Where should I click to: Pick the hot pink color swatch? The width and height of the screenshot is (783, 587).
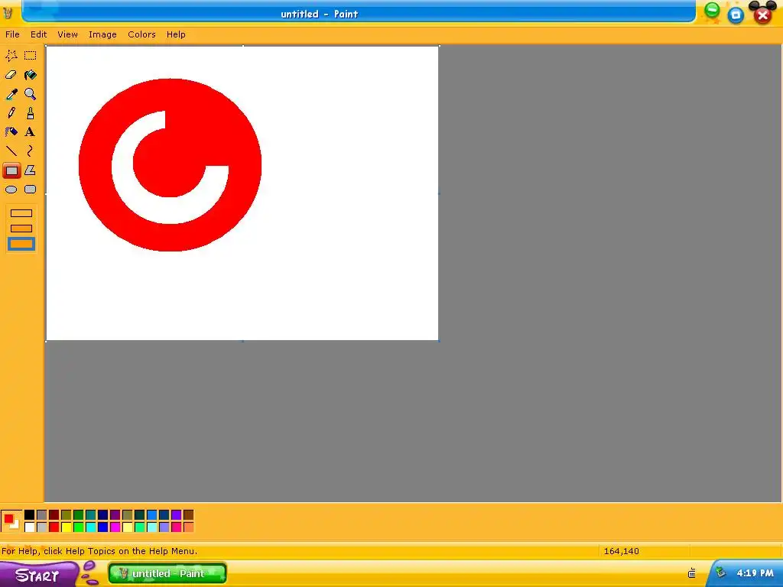click(x=177, y=527)
